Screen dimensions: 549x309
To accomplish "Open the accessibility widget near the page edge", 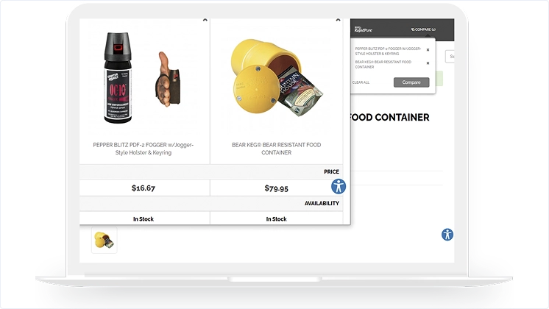I will (447, 235).
